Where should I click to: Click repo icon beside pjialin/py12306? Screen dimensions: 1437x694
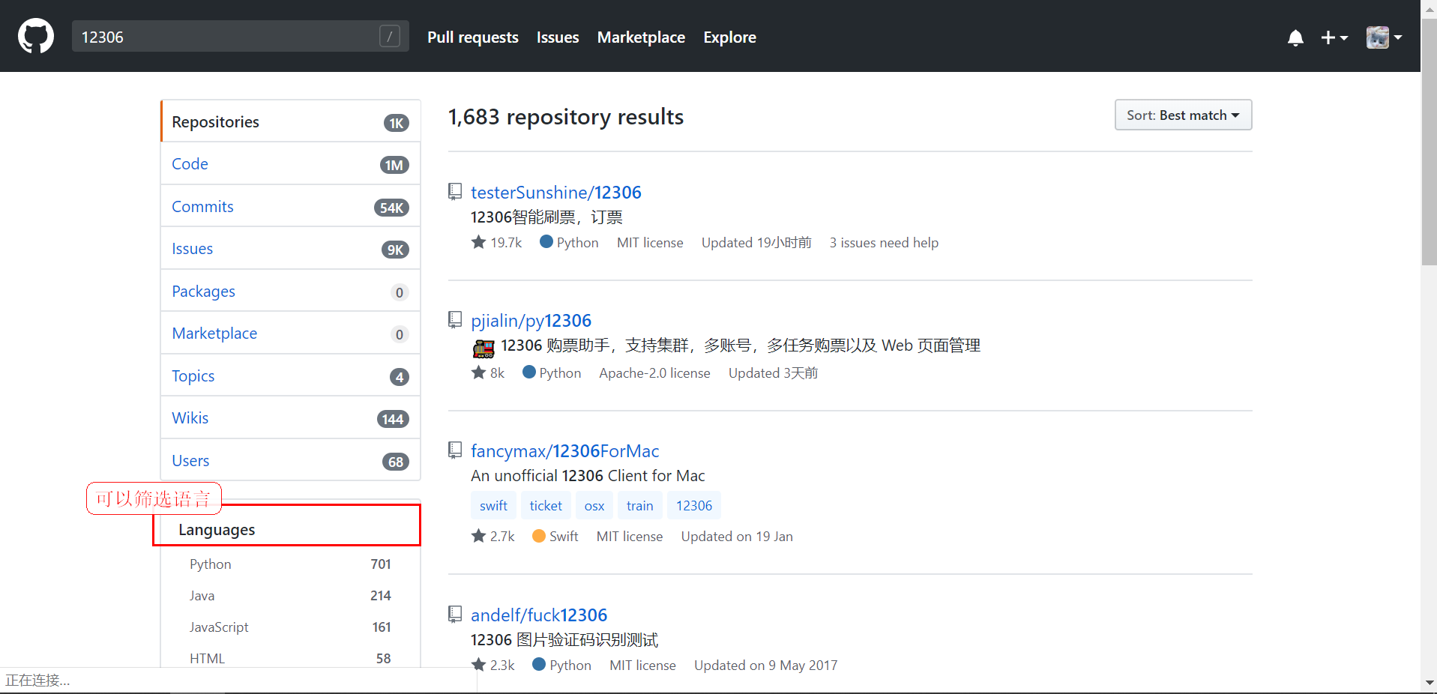[x=455, y=320]
